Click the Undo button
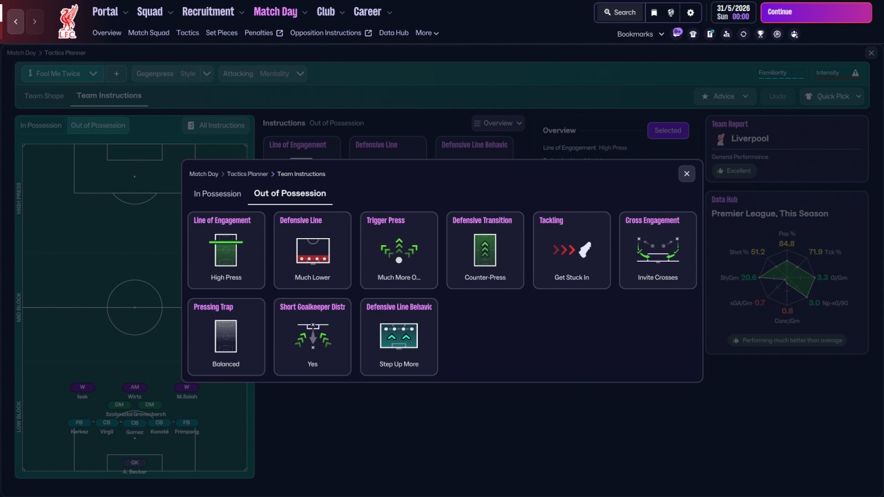This screenshot has width=884, height=497. [777, 97]
